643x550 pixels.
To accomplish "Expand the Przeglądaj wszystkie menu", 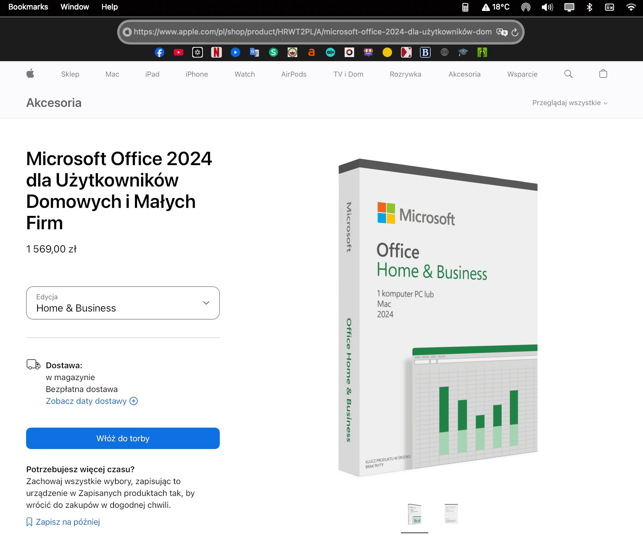I will pos(570,103).
